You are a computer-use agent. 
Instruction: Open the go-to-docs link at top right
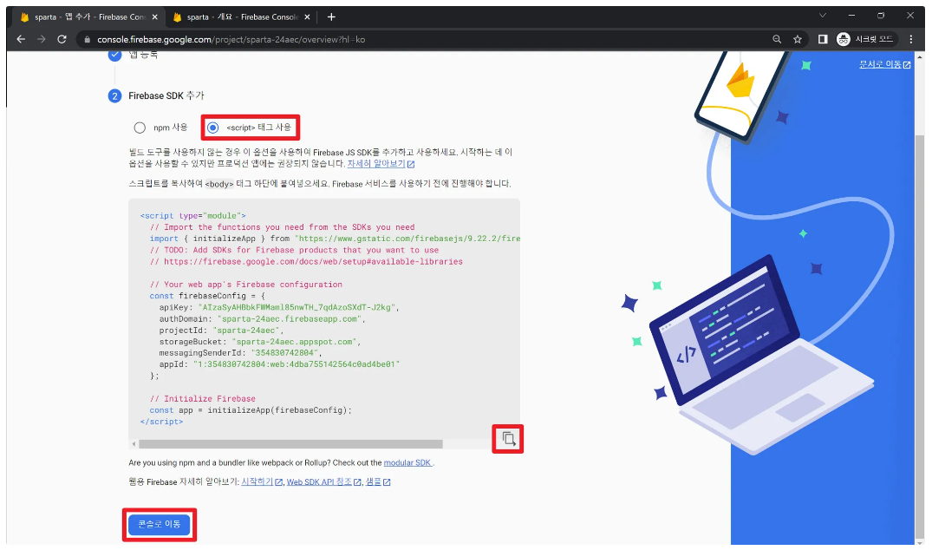point(884,64)
